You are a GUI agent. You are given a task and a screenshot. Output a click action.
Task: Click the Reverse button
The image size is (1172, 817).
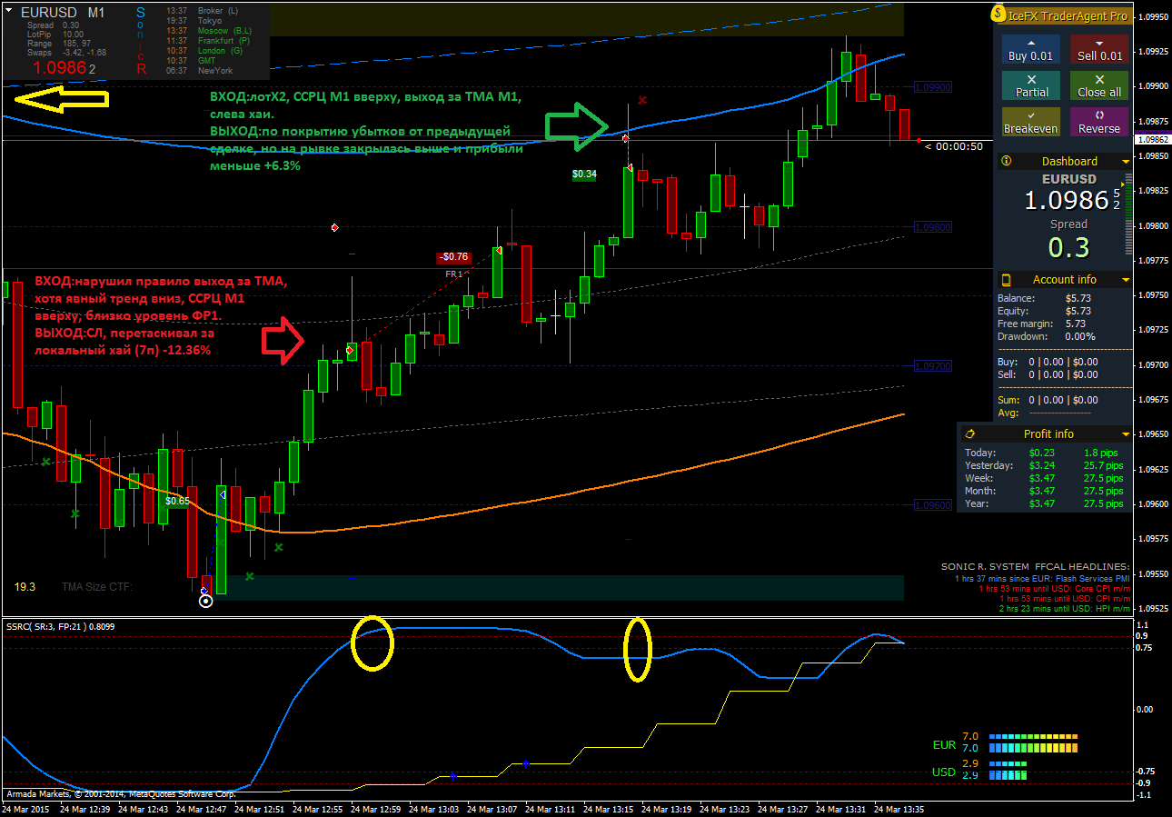[x=1099, y=122]
